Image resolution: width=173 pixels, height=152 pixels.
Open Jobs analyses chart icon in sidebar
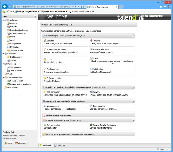9,71
